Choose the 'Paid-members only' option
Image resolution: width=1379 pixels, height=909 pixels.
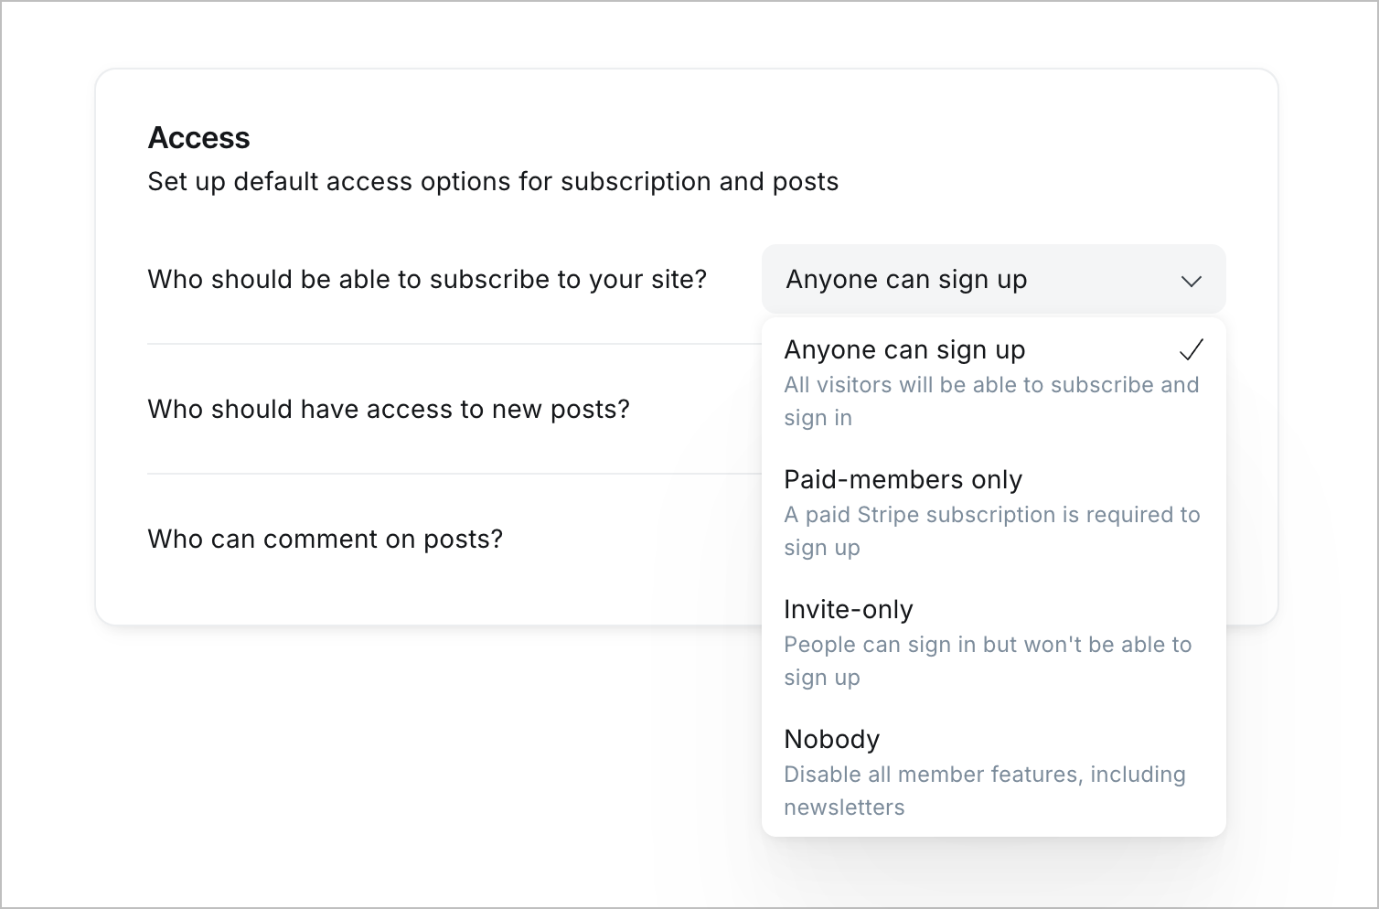click(903, 480)
